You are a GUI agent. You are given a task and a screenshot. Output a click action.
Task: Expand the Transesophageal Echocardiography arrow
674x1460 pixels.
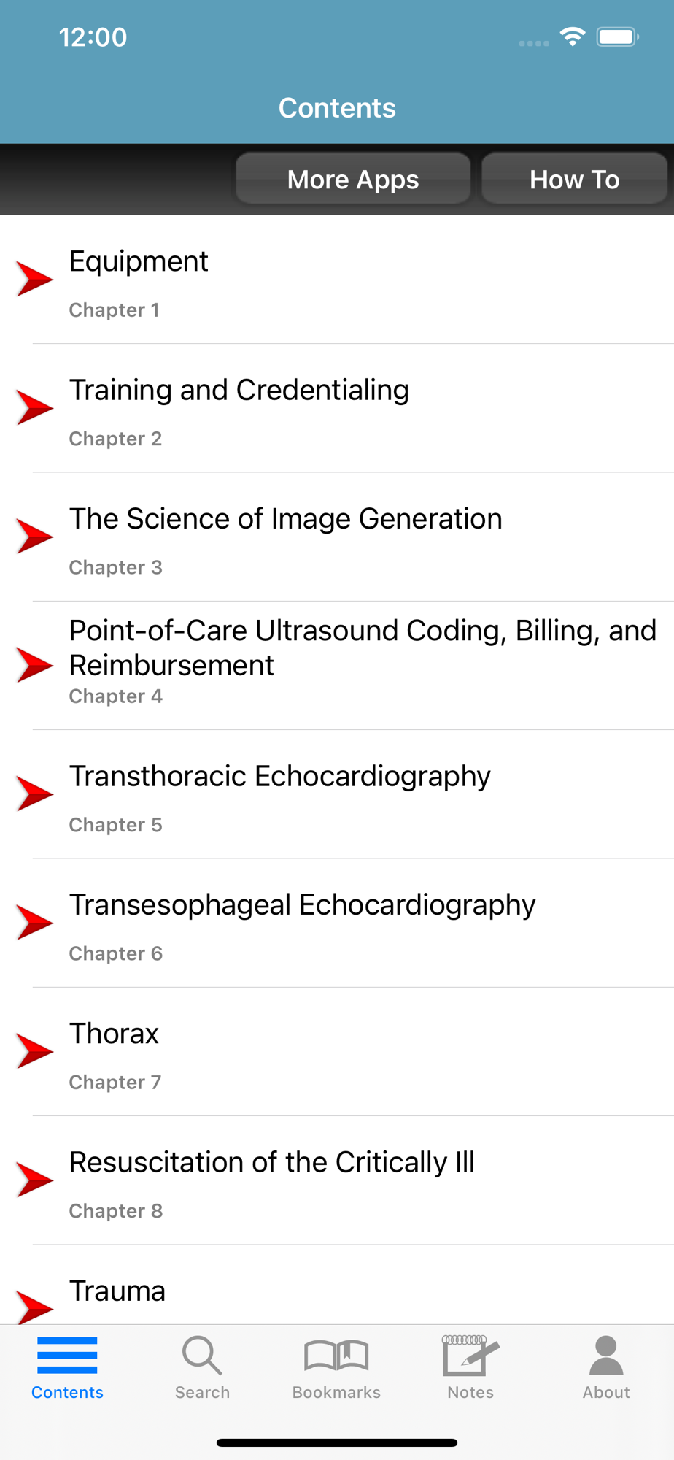pyautogui.click(x=34, y=922)
